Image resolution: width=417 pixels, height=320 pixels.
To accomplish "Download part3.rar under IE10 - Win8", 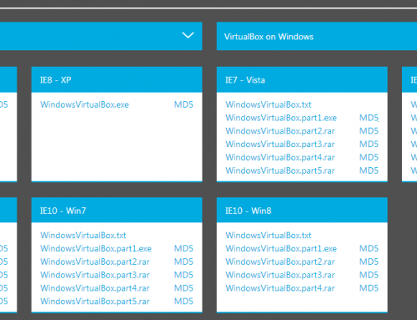I will point(280,275).
